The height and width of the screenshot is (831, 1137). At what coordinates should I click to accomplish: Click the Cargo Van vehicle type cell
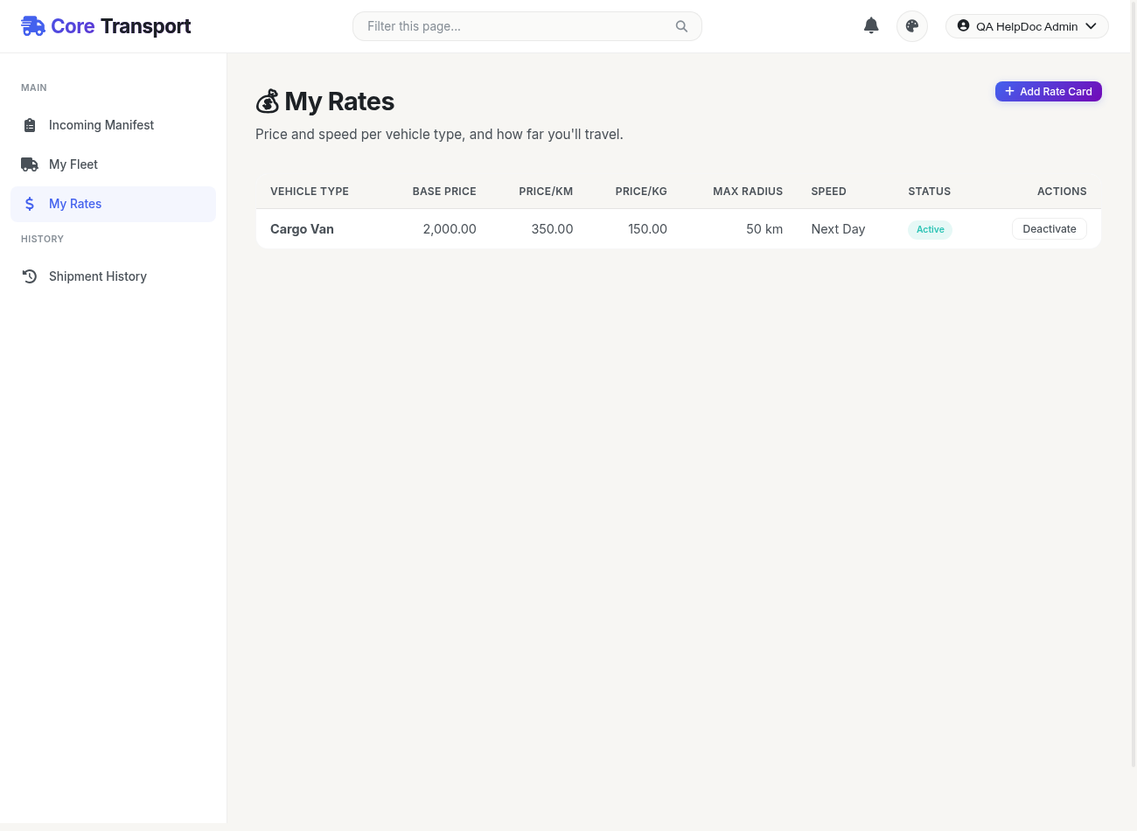pyautogui.click(x=302, y=229)
